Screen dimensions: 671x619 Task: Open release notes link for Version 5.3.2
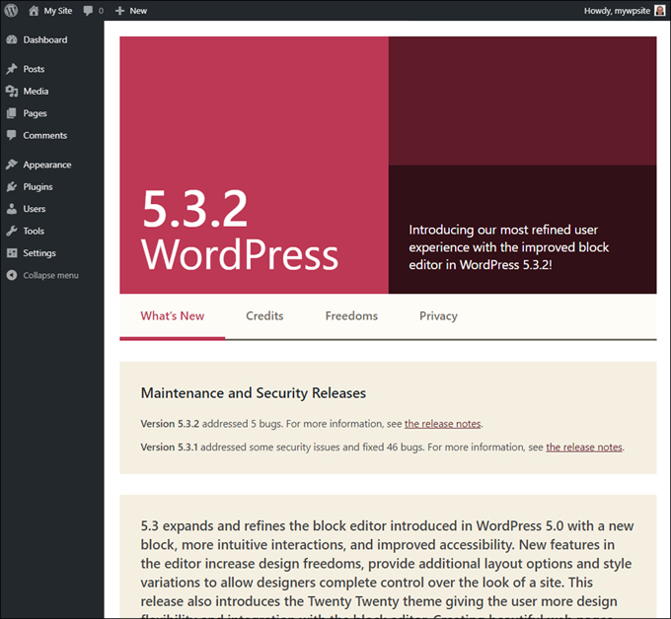443,424
